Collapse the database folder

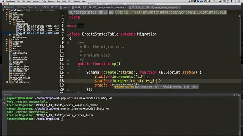coord(7,19)
